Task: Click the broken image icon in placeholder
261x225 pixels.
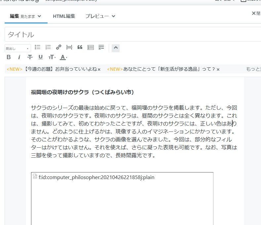Action: [35, 176]
